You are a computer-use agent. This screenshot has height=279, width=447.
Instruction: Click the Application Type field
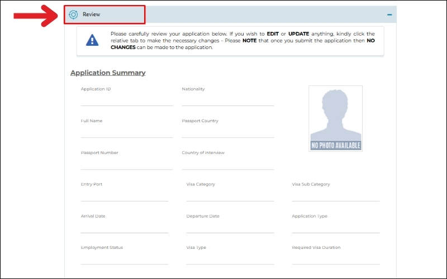(335, 227)
